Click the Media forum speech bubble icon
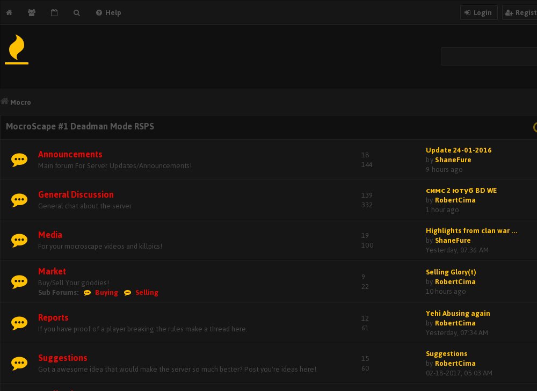Screen dimensions: 537x391 point(19,240)
